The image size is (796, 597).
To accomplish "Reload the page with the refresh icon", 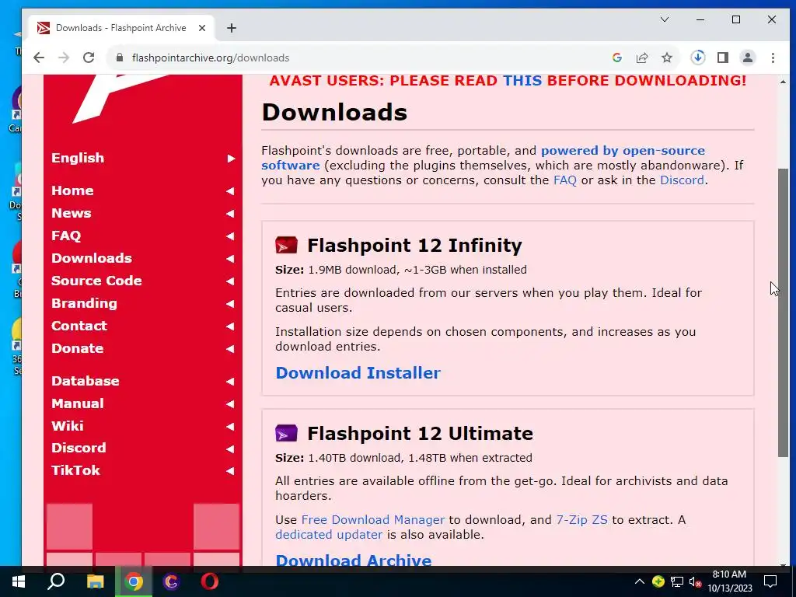I will coord(89,58).
